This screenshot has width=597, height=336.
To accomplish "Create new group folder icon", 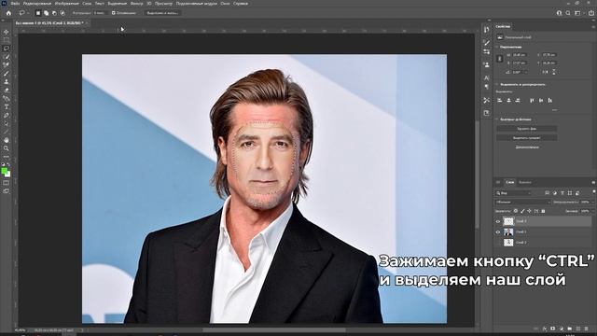I will pyautogui.click(x=570, y=329).
